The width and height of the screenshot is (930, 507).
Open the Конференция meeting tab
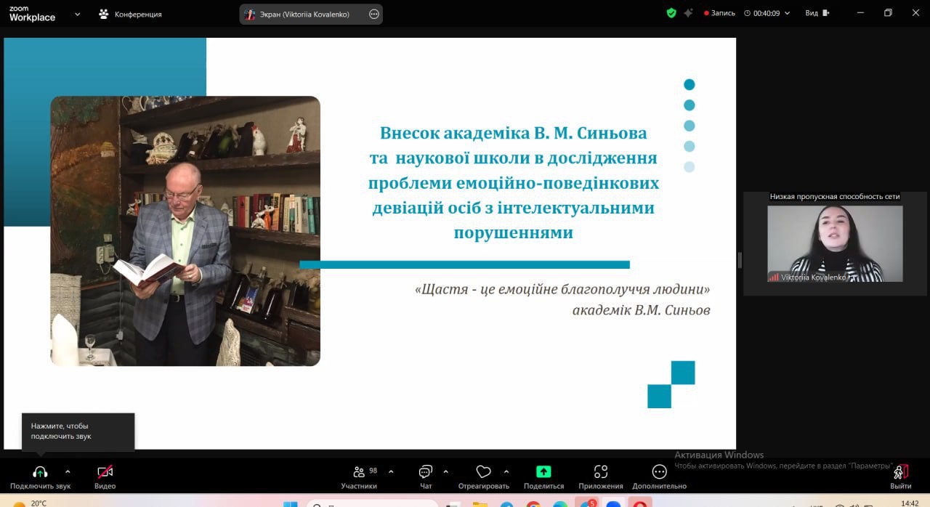[131, 14]
